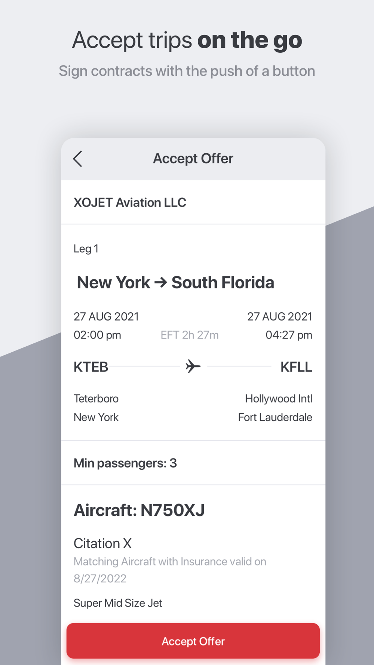
Task: Select the Hollywood Intl airport name
Action: tap(278, 399)
